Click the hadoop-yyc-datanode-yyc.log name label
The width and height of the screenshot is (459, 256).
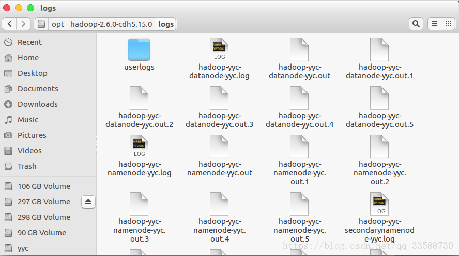coord(219,72)
